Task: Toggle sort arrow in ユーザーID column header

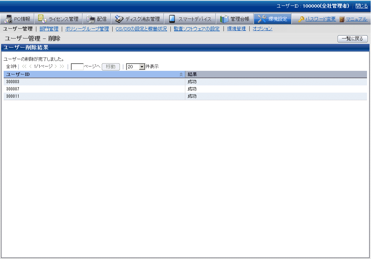Action: [x=181, y=74]
